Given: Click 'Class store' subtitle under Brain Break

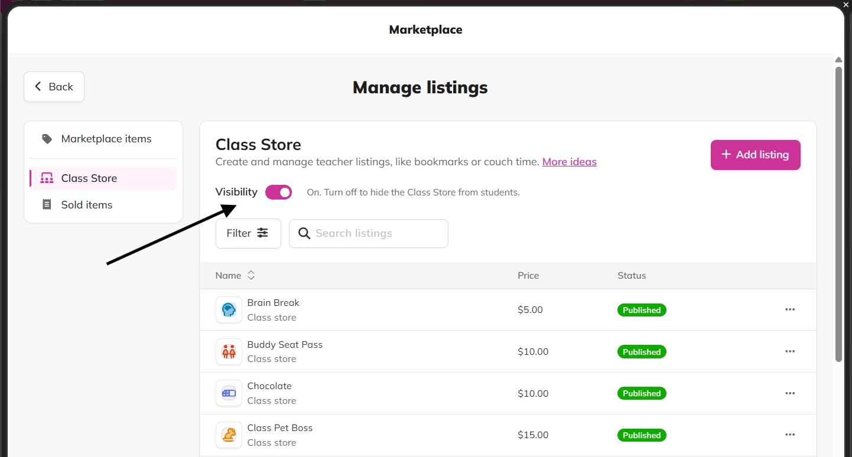Looking at the screenshot, I should pos(272,318).
